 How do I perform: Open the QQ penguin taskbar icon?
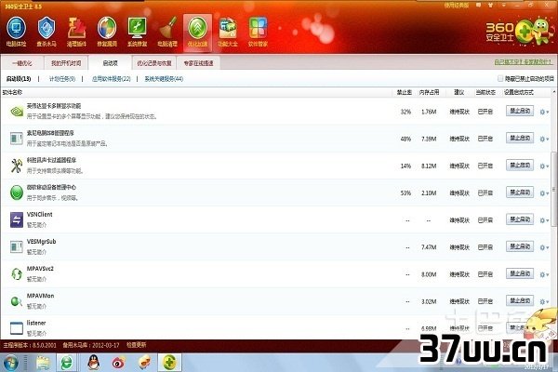93,363
